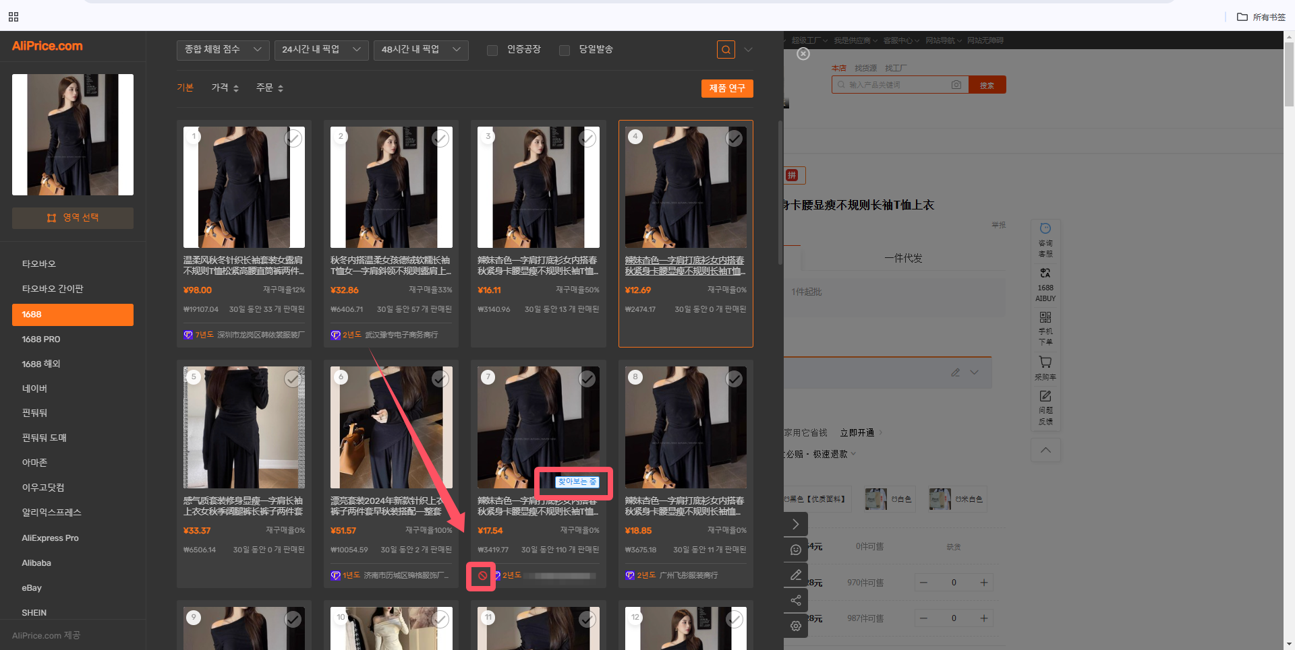Expand the 超级工厂 top menu
The image size is (1295, 650).
[x=809, y=40]
